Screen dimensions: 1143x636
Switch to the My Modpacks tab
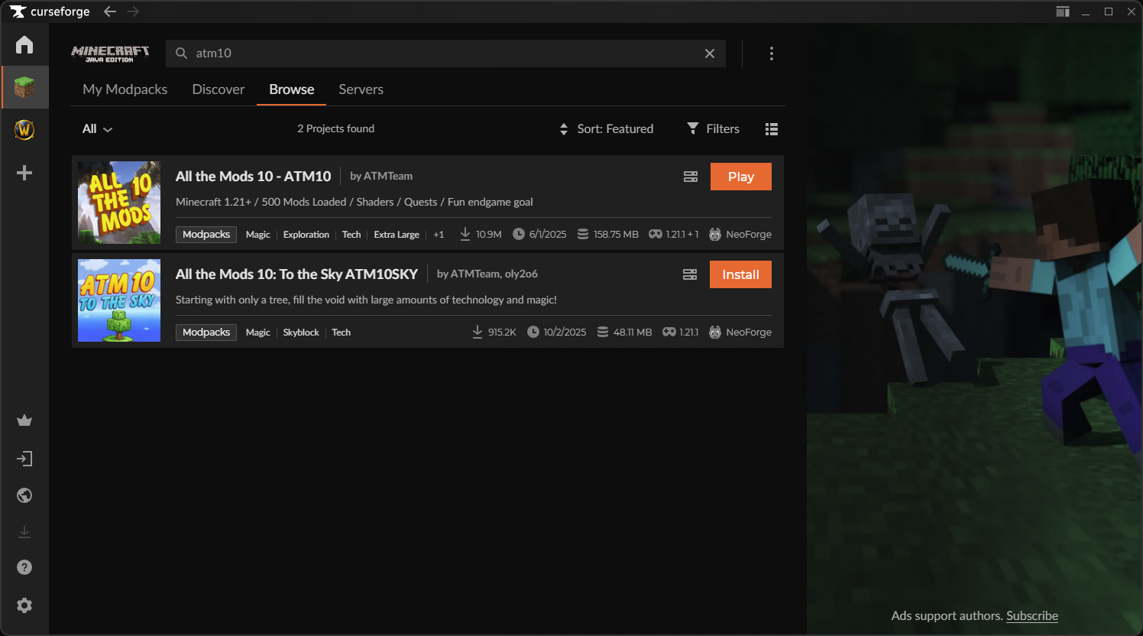pyautogui.click(x=125, y=89)
